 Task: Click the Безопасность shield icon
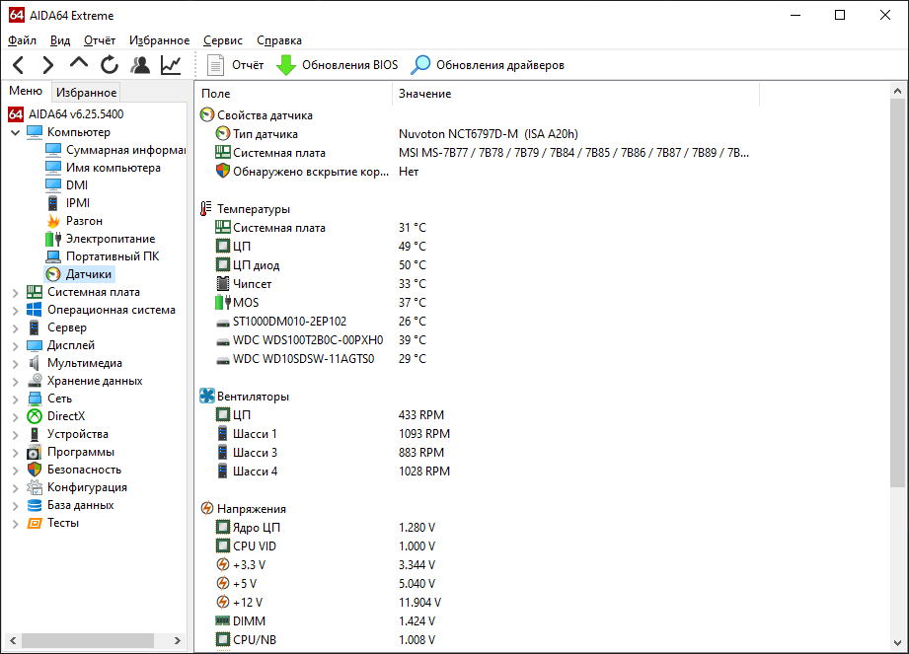35,470
